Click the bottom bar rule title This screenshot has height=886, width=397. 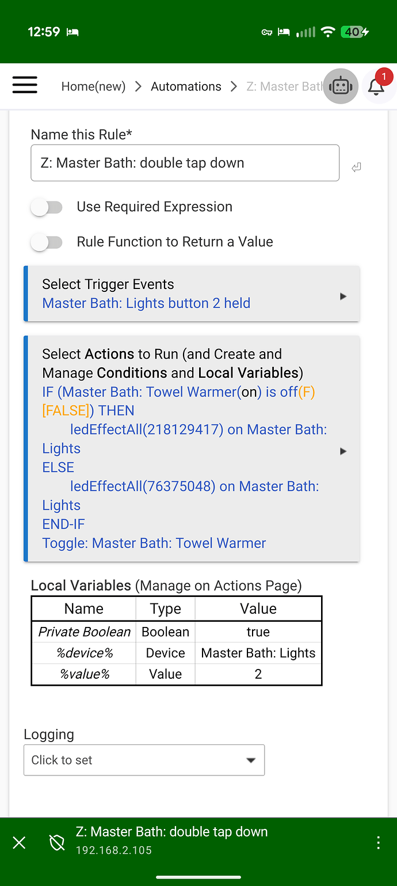tap(171, 832)
